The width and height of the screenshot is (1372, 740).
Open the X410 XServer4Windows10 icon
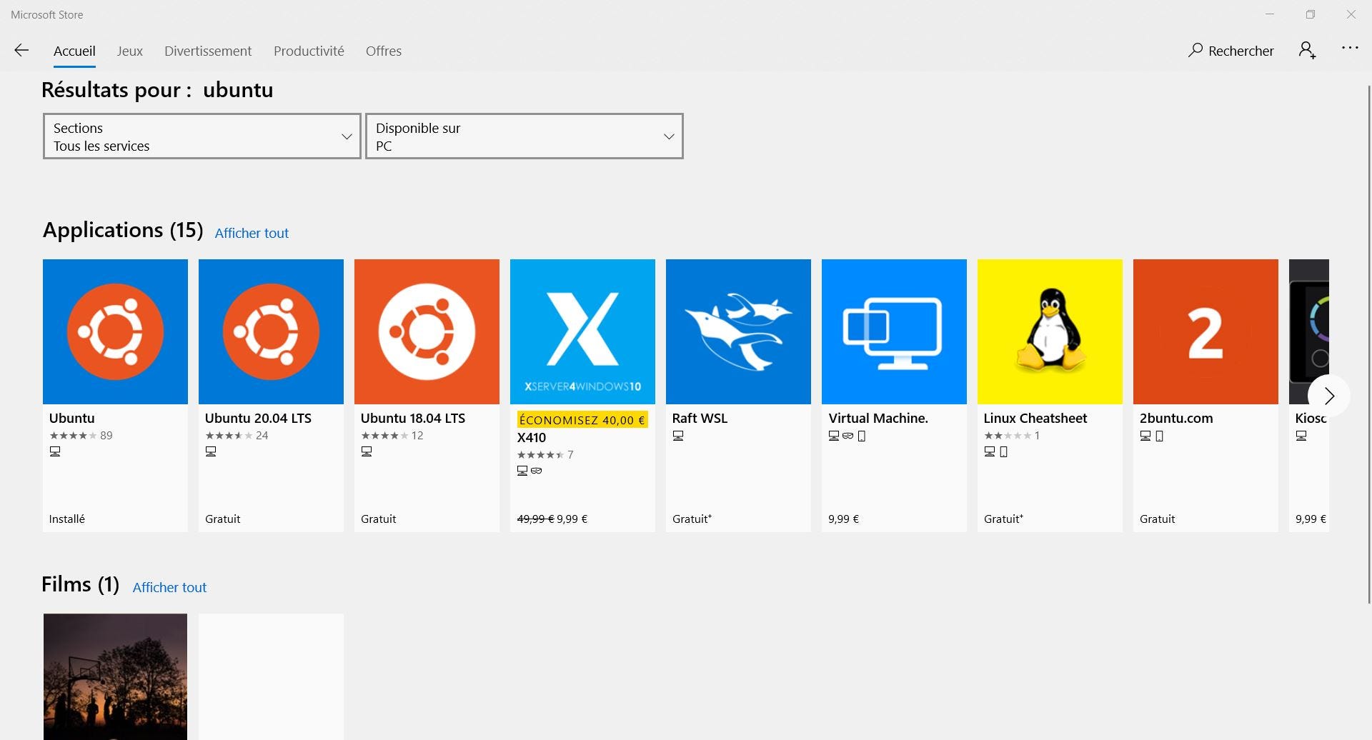(x=582, y=331)
